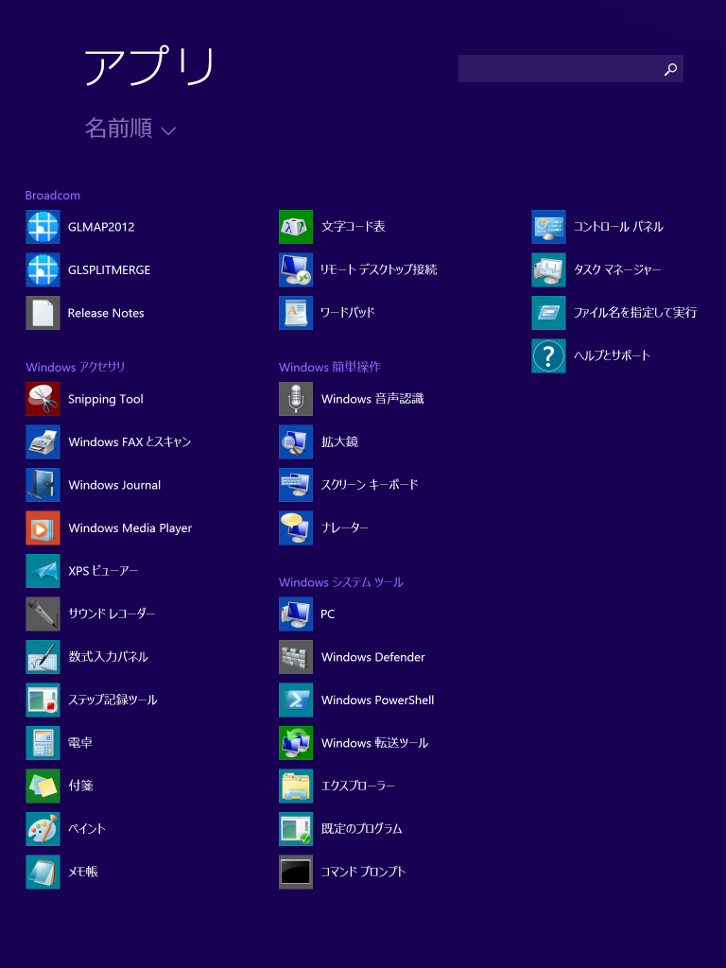The image size is (726, 968).
Task: Expand the 名前順 sort dropdown
Action: [x=130, y=129]
